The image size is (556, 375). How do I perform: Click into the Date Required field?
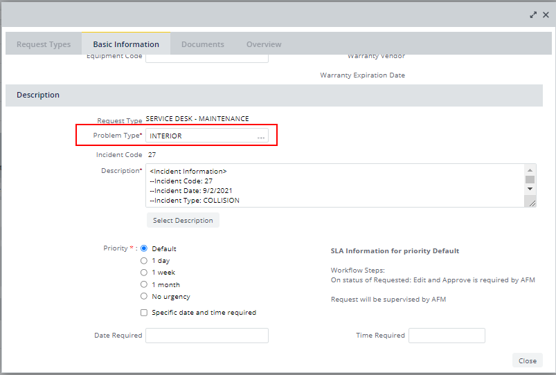[207, 336]
